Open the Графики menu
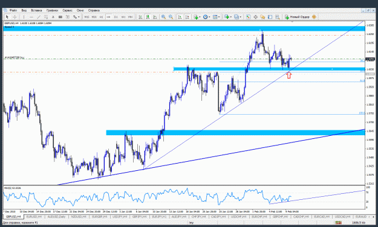Screen dimensions: 378x227 pos(52,10)
